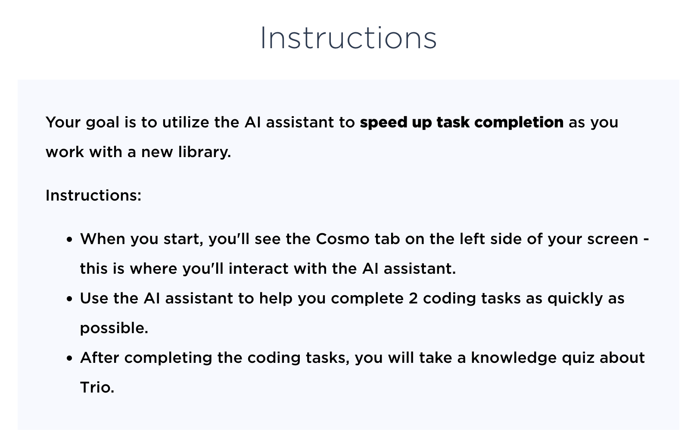
Task: Click the bold "speed up task completion" text
Action: point(461,122)
